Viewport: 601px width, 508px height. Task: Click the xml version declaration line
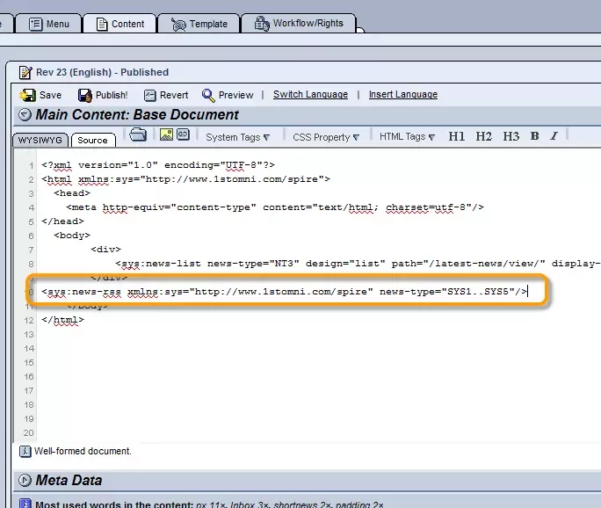(x=158, y=165)
